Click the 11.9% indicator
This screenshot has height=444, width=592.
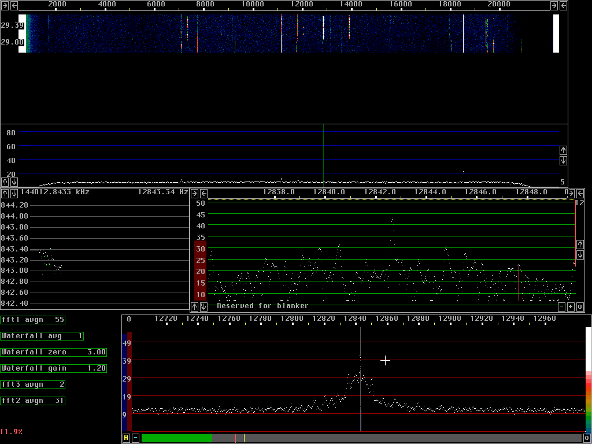(x=12, y=431)
